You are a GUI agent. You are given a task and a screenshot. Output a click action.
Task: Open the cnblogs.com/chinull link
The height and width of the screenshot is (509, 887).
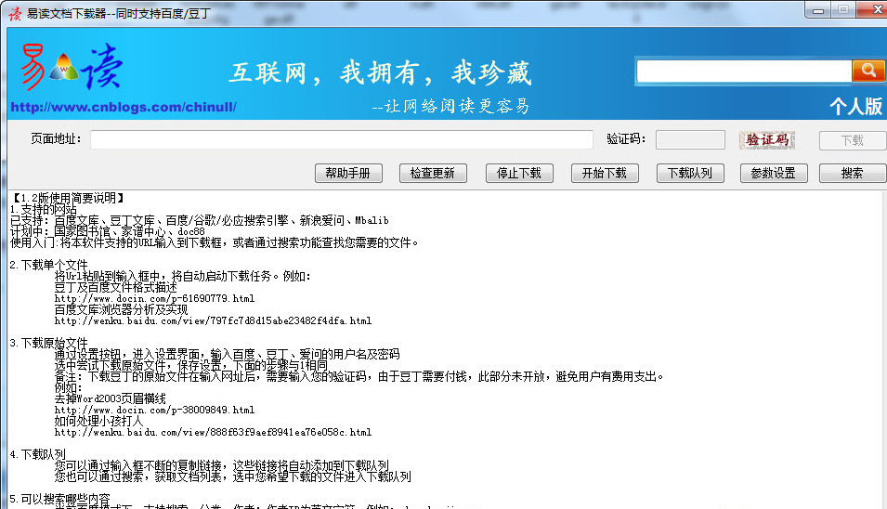pos(124,107)
